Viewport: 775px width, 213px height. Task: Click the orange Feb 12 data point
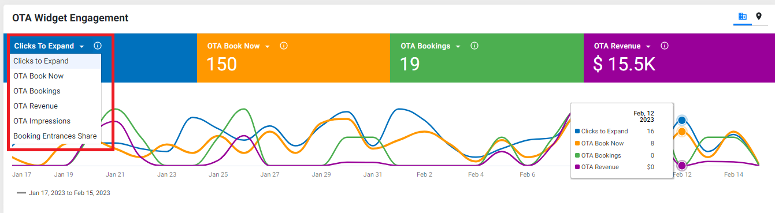(x=682, y=132)
